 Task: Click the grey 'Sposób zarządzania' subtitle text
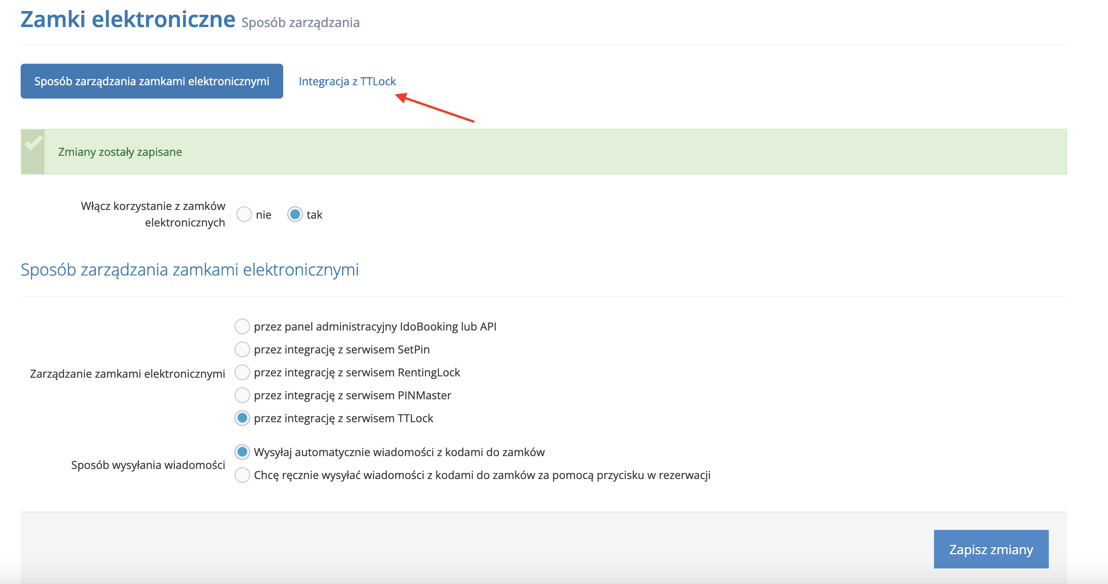(300, 22)
